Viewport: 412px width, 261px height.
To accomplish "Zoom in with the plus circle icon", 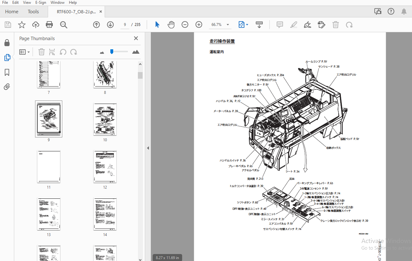I will pos(199,25).
